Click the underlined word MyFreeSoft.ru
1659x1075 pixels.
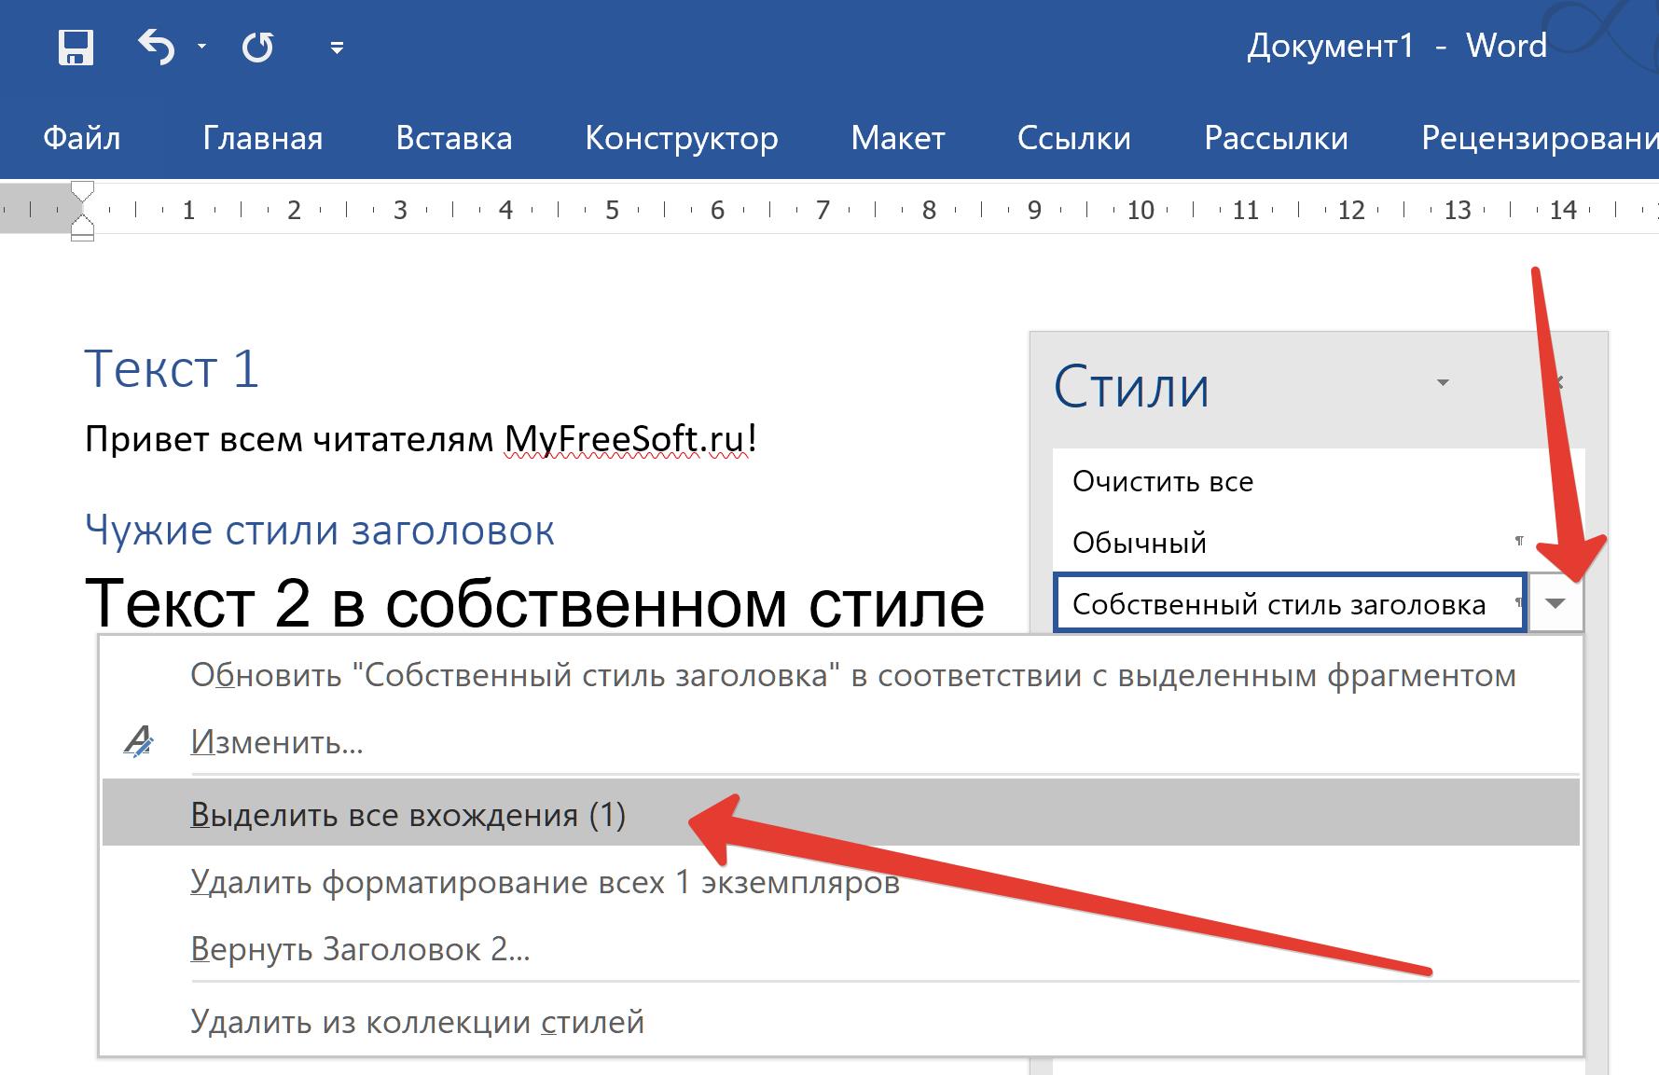coord(625,438)
